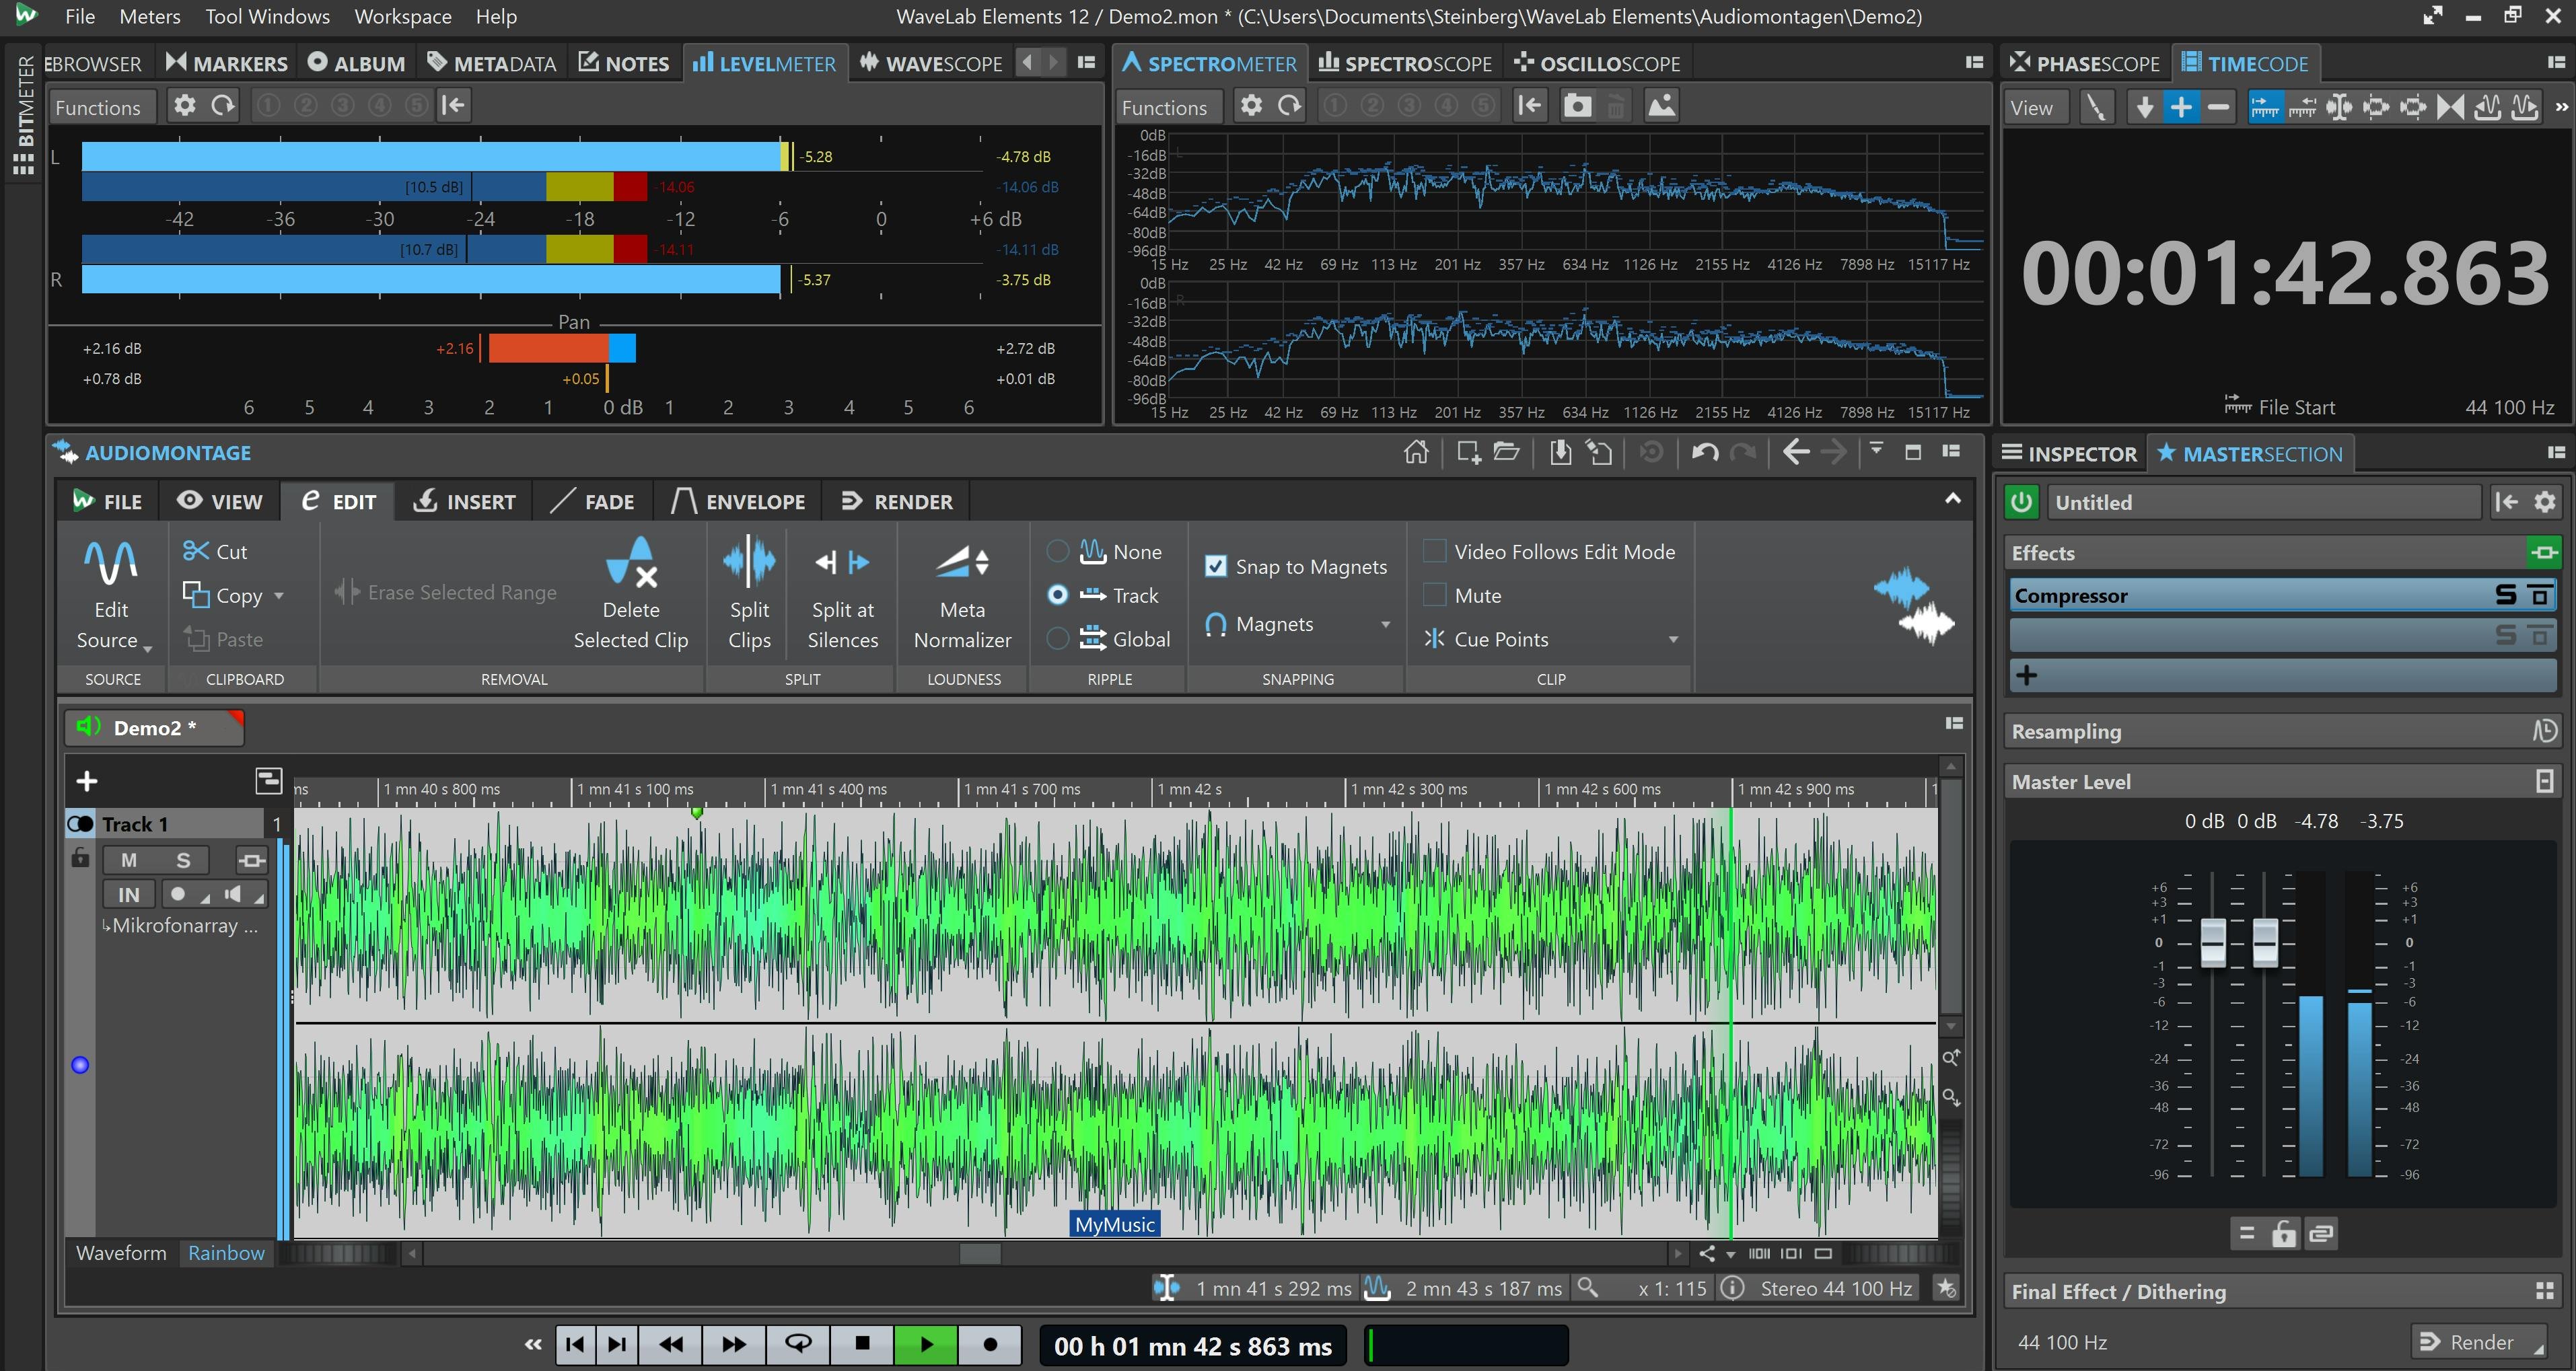Switch to the FADE tab
The image size is (2576, 1371).
[593, 501]
